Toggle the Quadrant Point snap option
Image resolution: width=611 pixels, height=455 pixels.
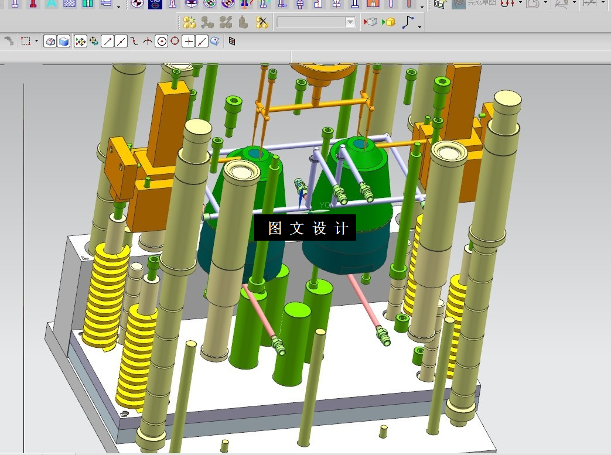pos(175,41)
